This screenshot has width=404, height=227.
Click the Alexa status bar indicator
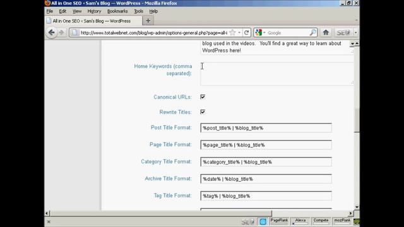pyautogui.click(x=300, y=221)
